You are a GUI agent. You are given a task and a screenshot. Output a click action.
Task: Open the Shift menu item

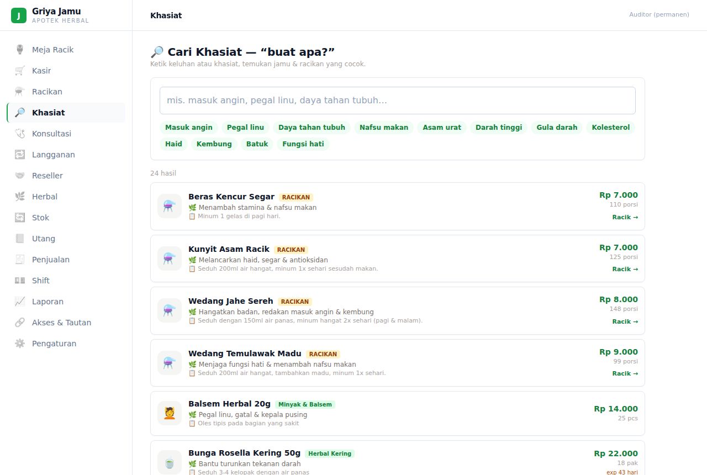point(66,281)
